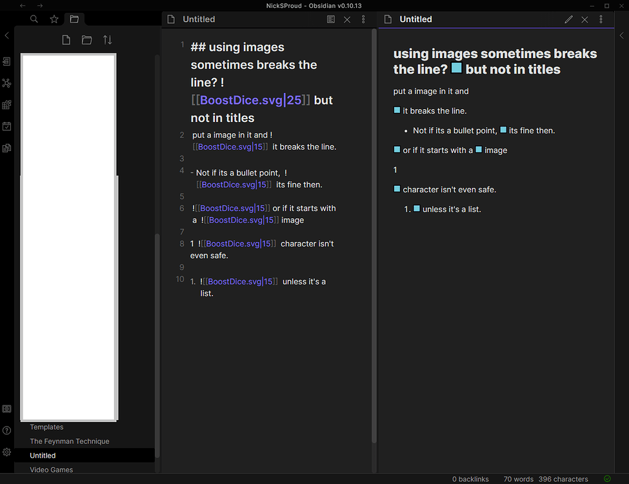The width and height of the screenshot is (629, 484).
Task: Toggle edit mode with the pencil icon
Action: point(568,19)
